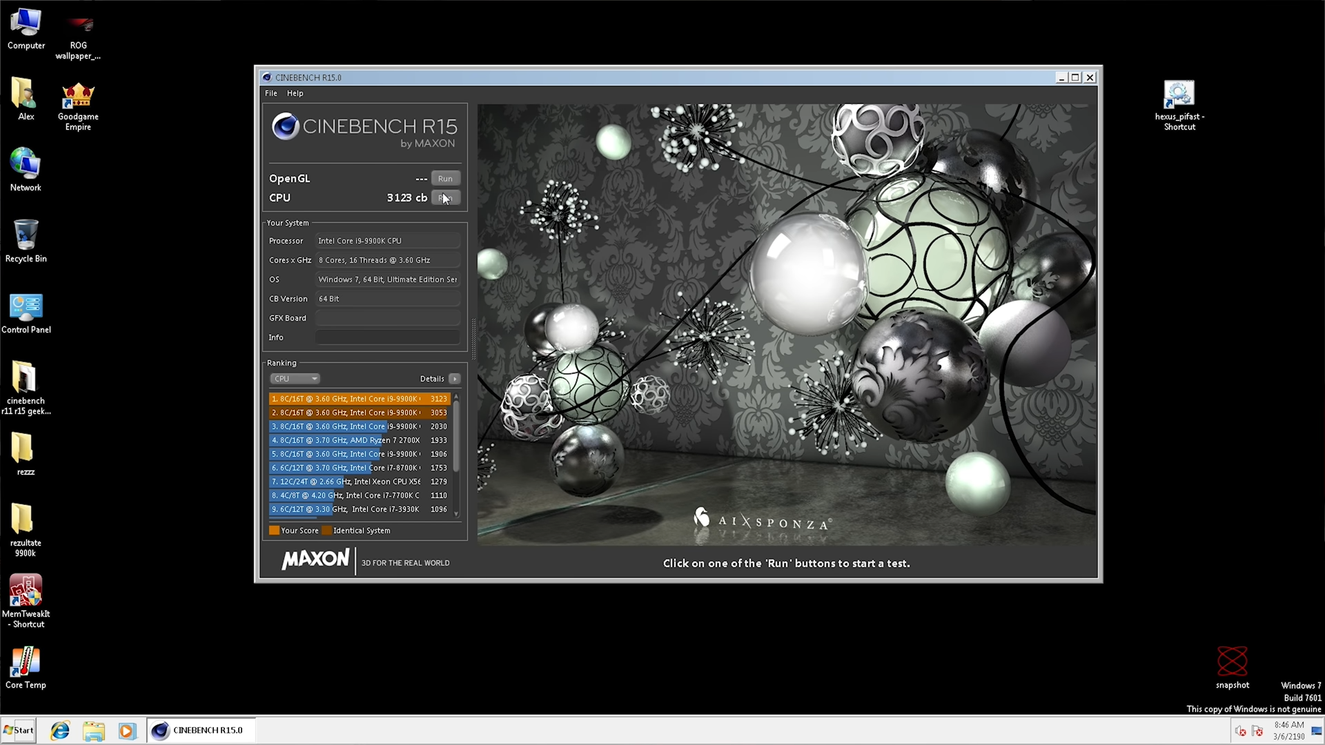Click the Show desktop button
The height and width of the screenshot is (745, 1325).
click(x=1317, y=731)
